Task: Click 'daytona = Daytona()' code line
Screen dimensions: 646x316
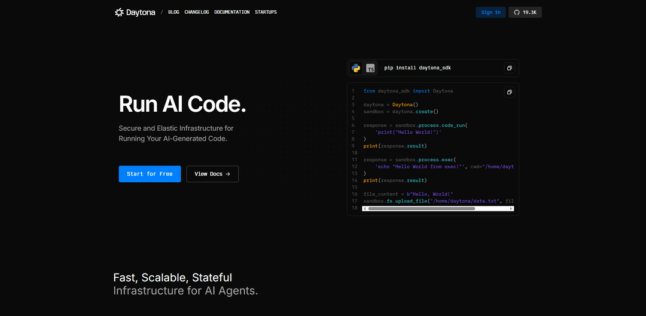Action: point(391,105)
